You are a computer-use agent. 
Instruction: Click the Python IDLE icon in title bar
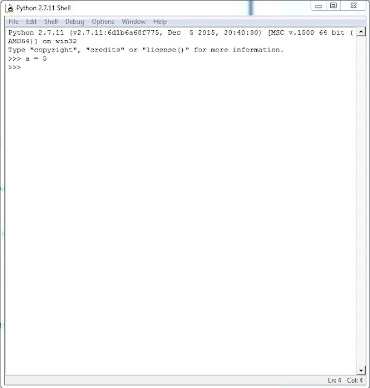pyautogui.click(x=10, y=8)
